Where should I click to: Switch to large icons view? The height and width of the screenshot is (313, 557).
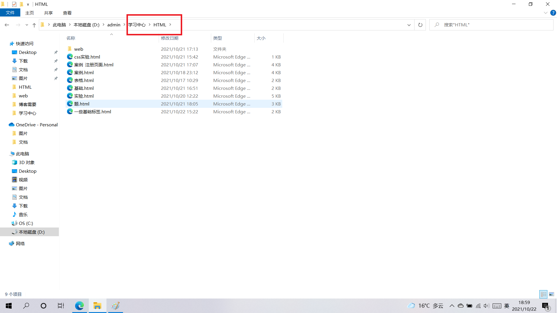click(551, 294)
